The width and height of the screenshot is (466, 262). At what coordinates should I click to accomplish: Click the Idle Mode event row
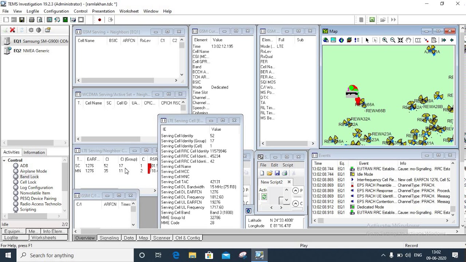tap(382, 174)
